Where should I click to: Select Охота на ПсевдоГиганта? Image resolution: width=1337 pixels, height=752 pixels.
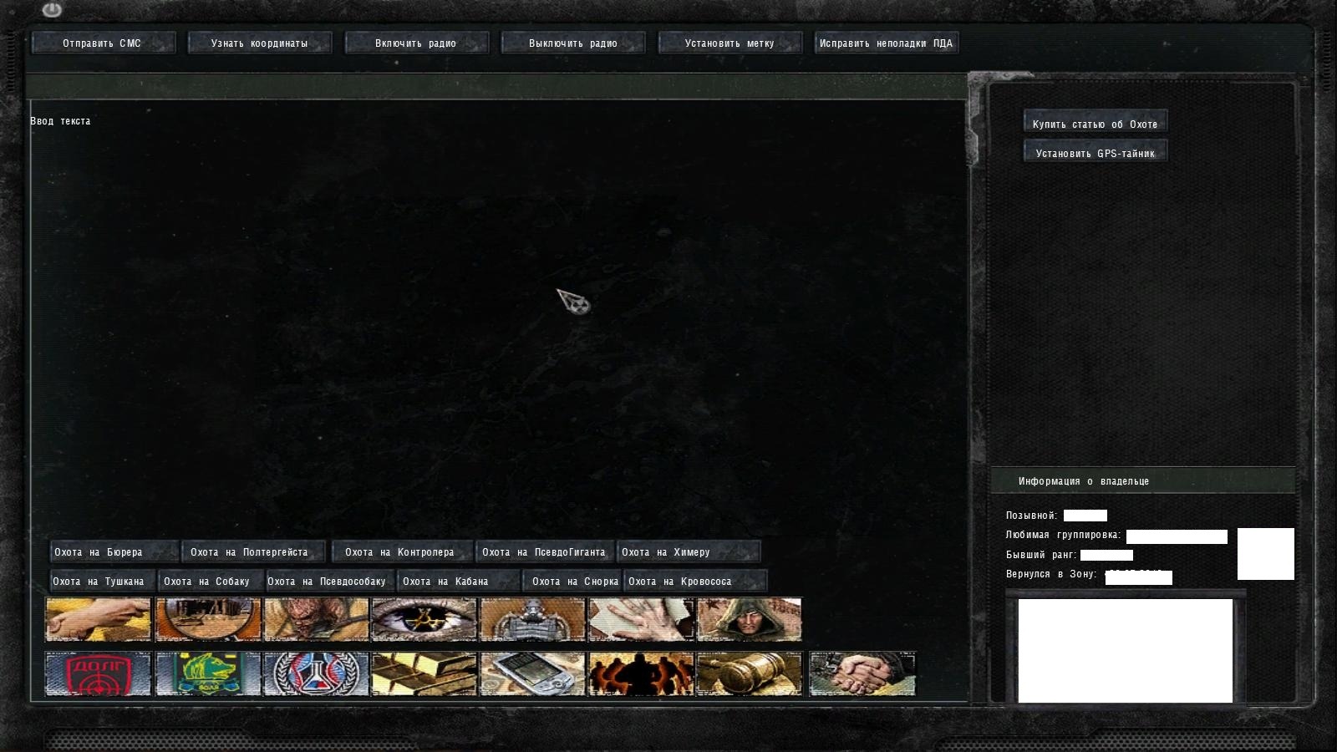click(x=545, y=551)
